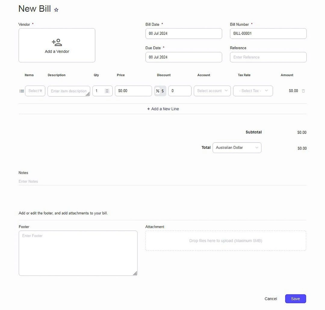Click the Save button

click(296, 299)
